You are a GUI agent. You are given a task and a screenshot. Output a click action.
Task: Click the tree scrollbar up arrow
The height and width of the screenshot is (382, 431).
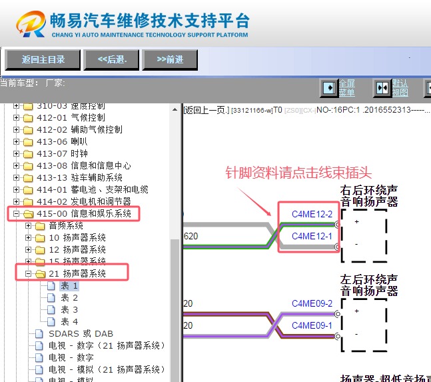pyautogui.click(x=175, y=110)
